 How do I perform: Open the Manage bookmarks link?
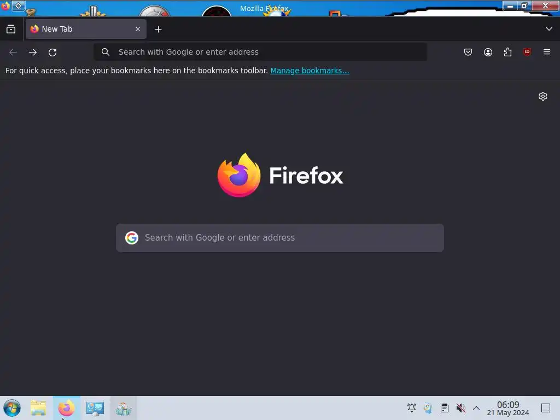[x=310, y=71]
